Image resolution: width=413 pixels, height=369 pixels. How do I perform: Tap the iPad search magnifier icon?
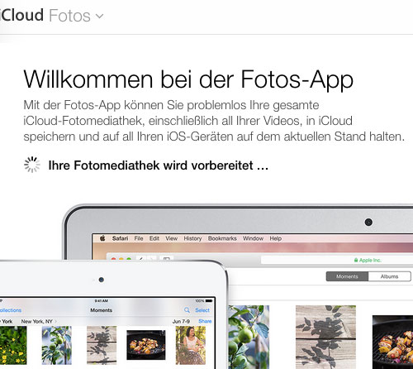click(187, 310)
